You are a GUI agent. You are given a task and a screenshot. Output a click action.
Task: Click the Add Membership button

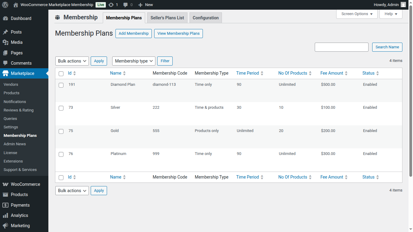point(133,33)
